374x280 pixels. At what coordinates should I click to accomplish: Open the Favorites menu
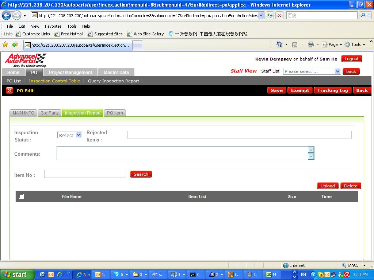53,26
